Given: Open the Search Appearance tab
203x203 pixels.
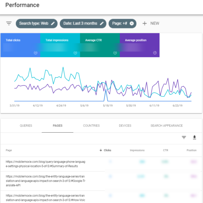Looking at the screenshot, I should (166, 126).
